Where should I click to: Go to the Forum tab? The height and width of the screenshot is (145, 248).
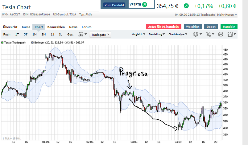[86, 27]
